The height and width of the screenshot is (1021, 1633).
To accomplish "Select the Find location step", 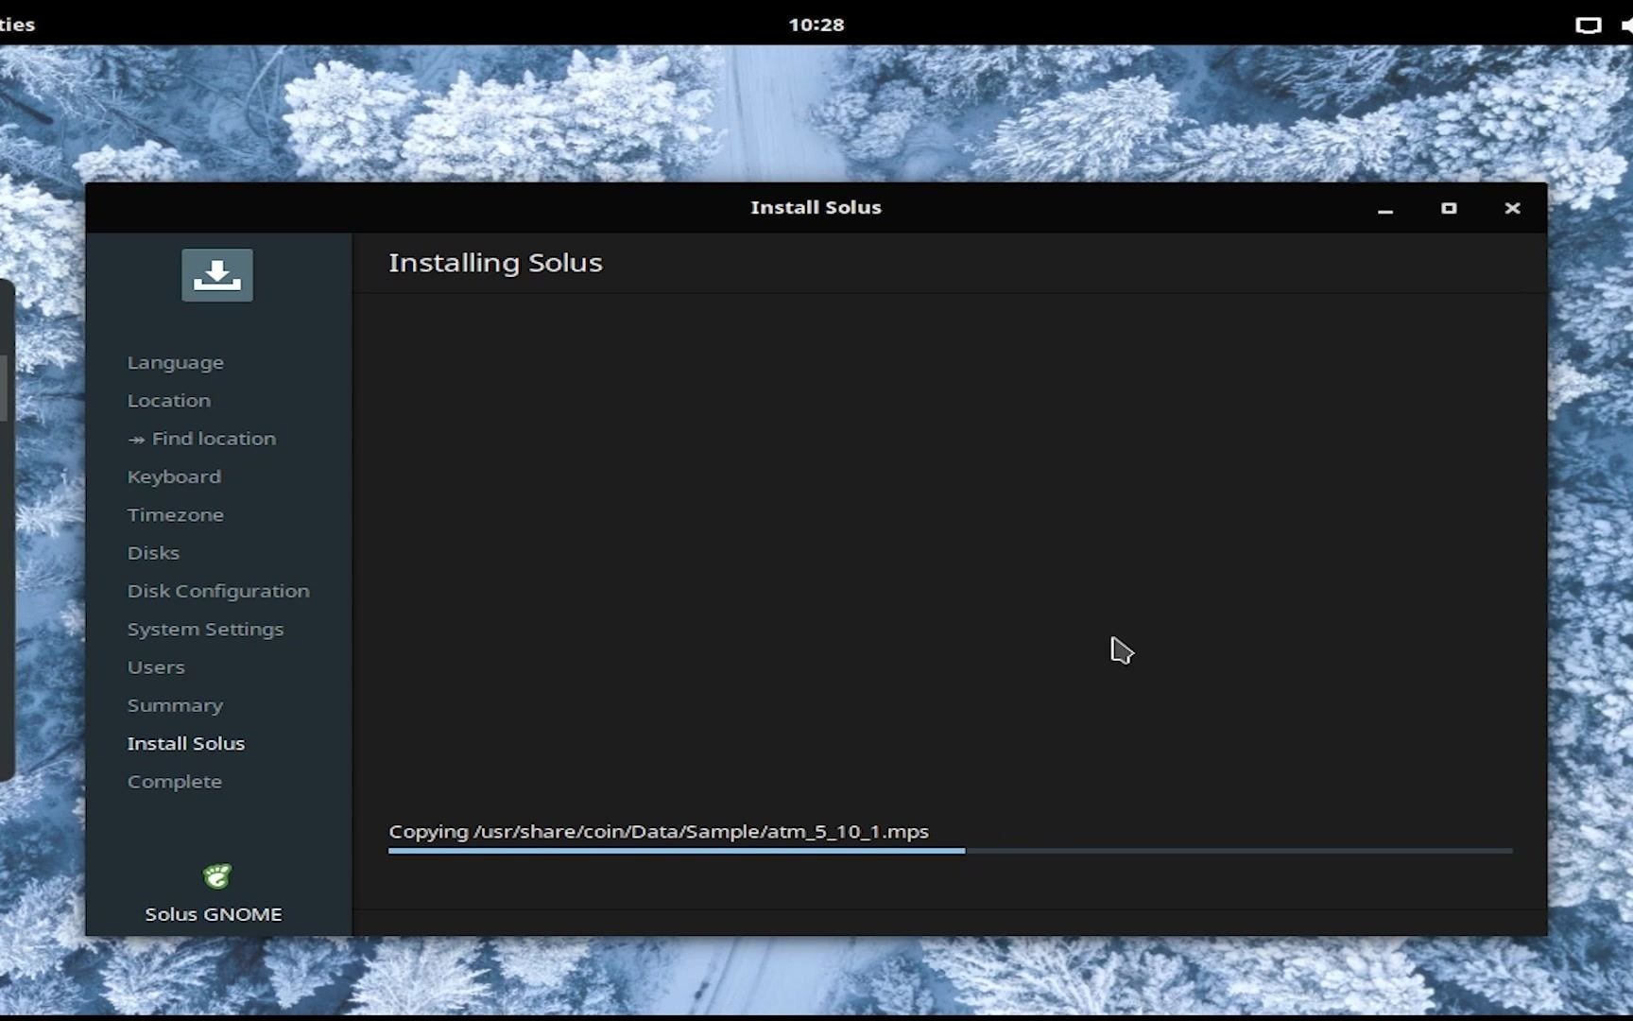I will click(201, 439).
